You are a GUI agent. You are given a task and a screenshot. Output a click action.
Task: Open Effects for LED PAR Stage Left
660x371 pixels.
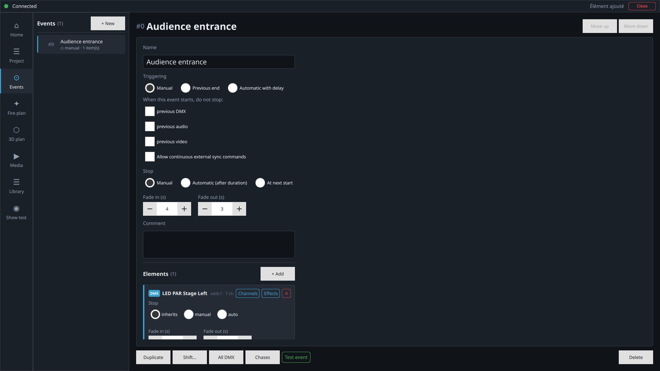271,293
